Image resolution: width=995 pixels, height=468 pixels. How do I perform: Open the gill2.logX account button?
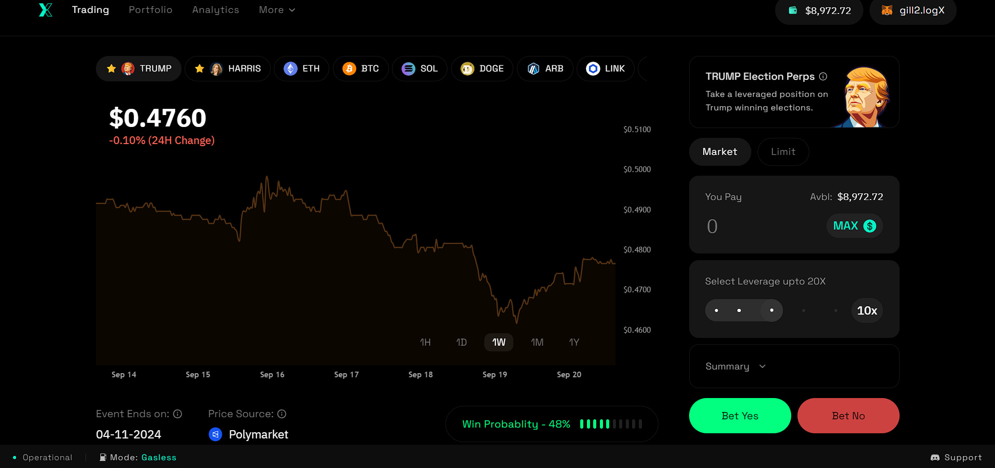click(913, 10)
